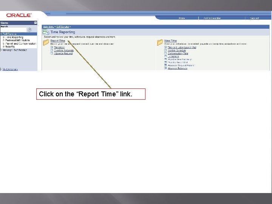This screenshot has height=204, width=272.
Task: Expand Benefits in the menu tree
Action: (4, 47)
